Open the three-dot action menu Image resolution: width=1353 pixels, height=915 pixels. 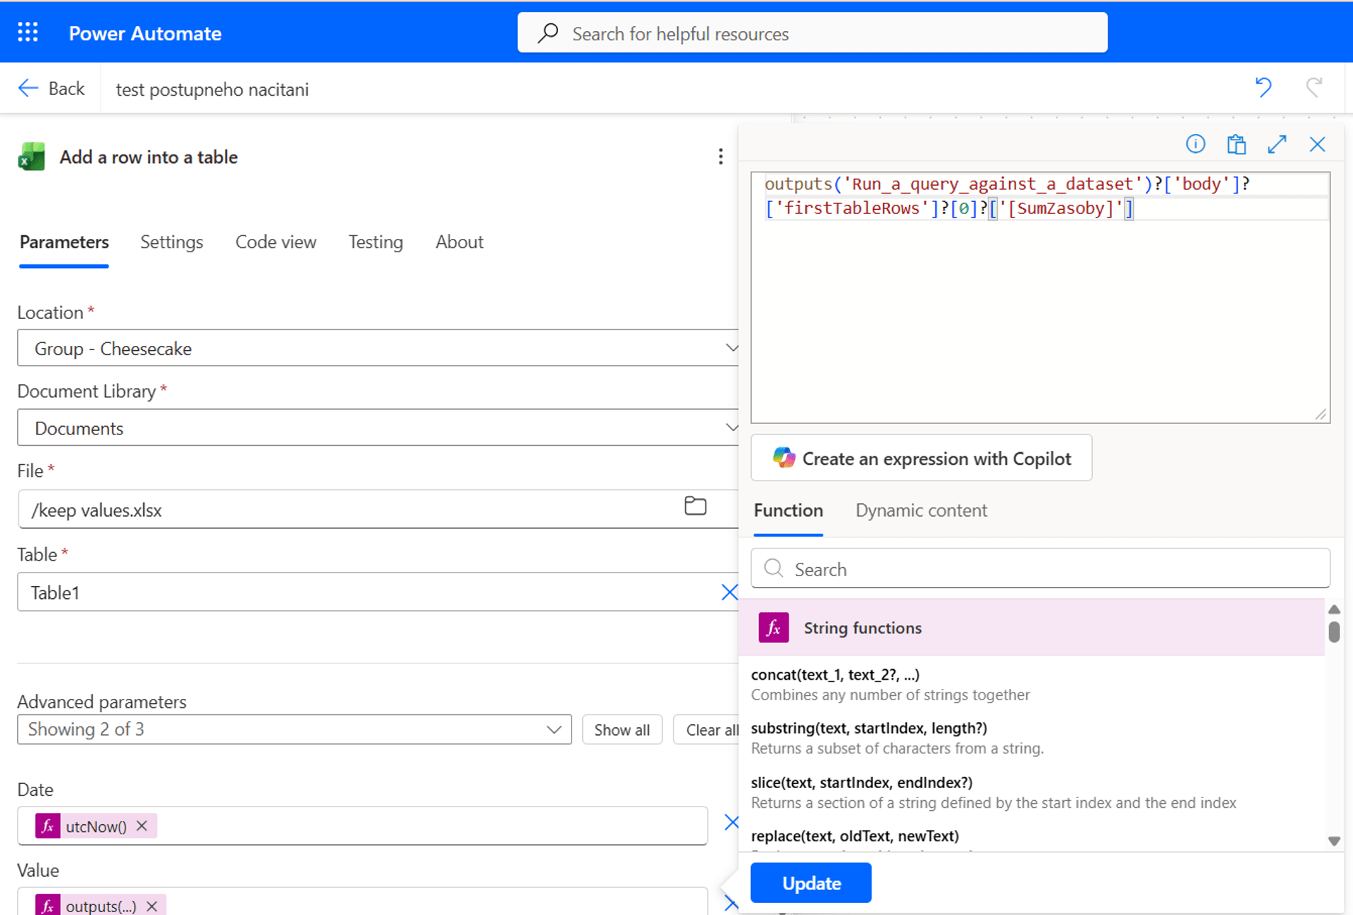pos(720,157)
